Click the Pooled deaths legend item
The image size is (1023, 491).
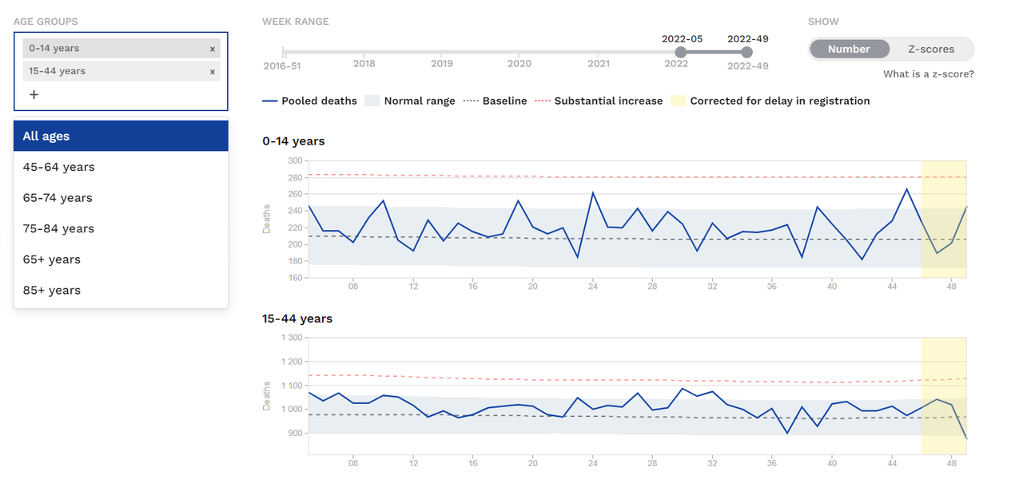pyautogui.click(x=310, y=101)
